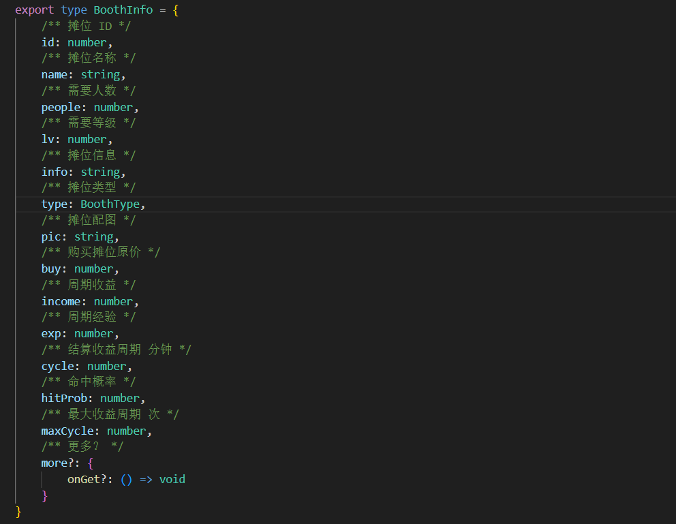Viewport: 676px width, 524px height.
Task: Click the 'export' keyword
Action: click(x=35, y=10)
